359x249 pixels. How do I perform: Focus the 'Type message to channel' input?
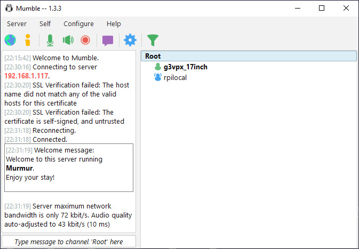pyautogui.click(x=69, y=242)
